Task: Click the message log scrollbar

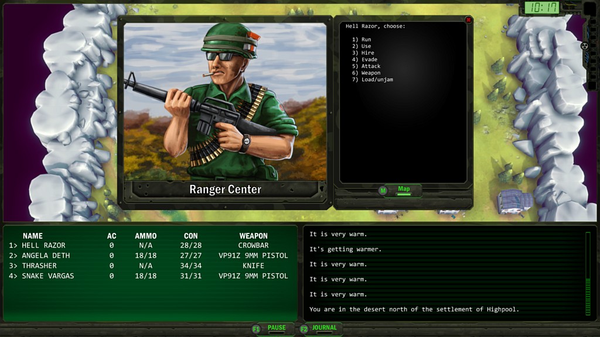Action: pyautogui.click(x=588, y=274)
